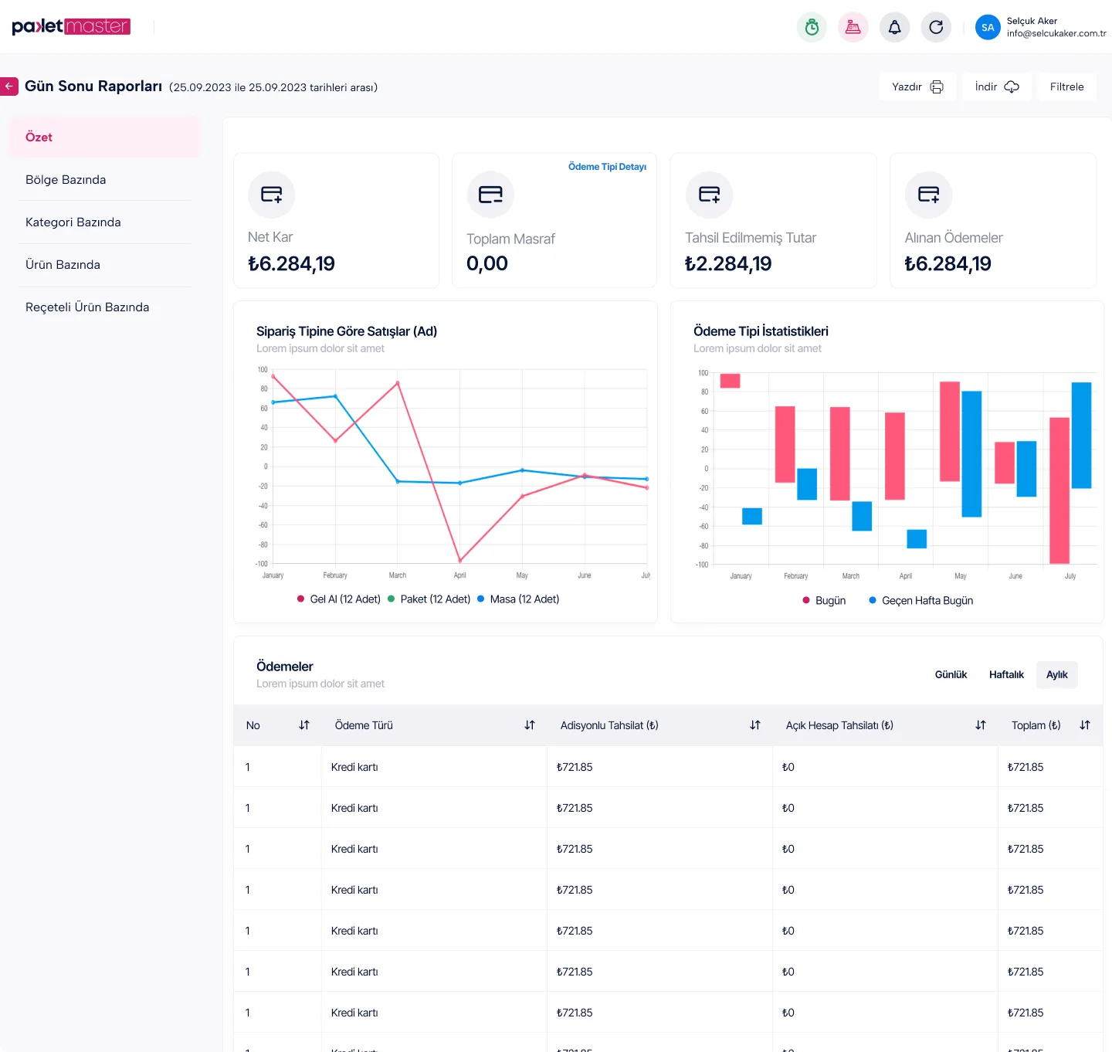Click Tahsil Edilmemiş Tutar value ₺2.284,19
The image size is (1112, 1052).
(728, 264)
